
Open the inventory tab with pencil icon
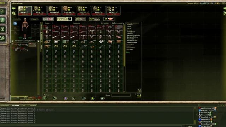(64, 19)
